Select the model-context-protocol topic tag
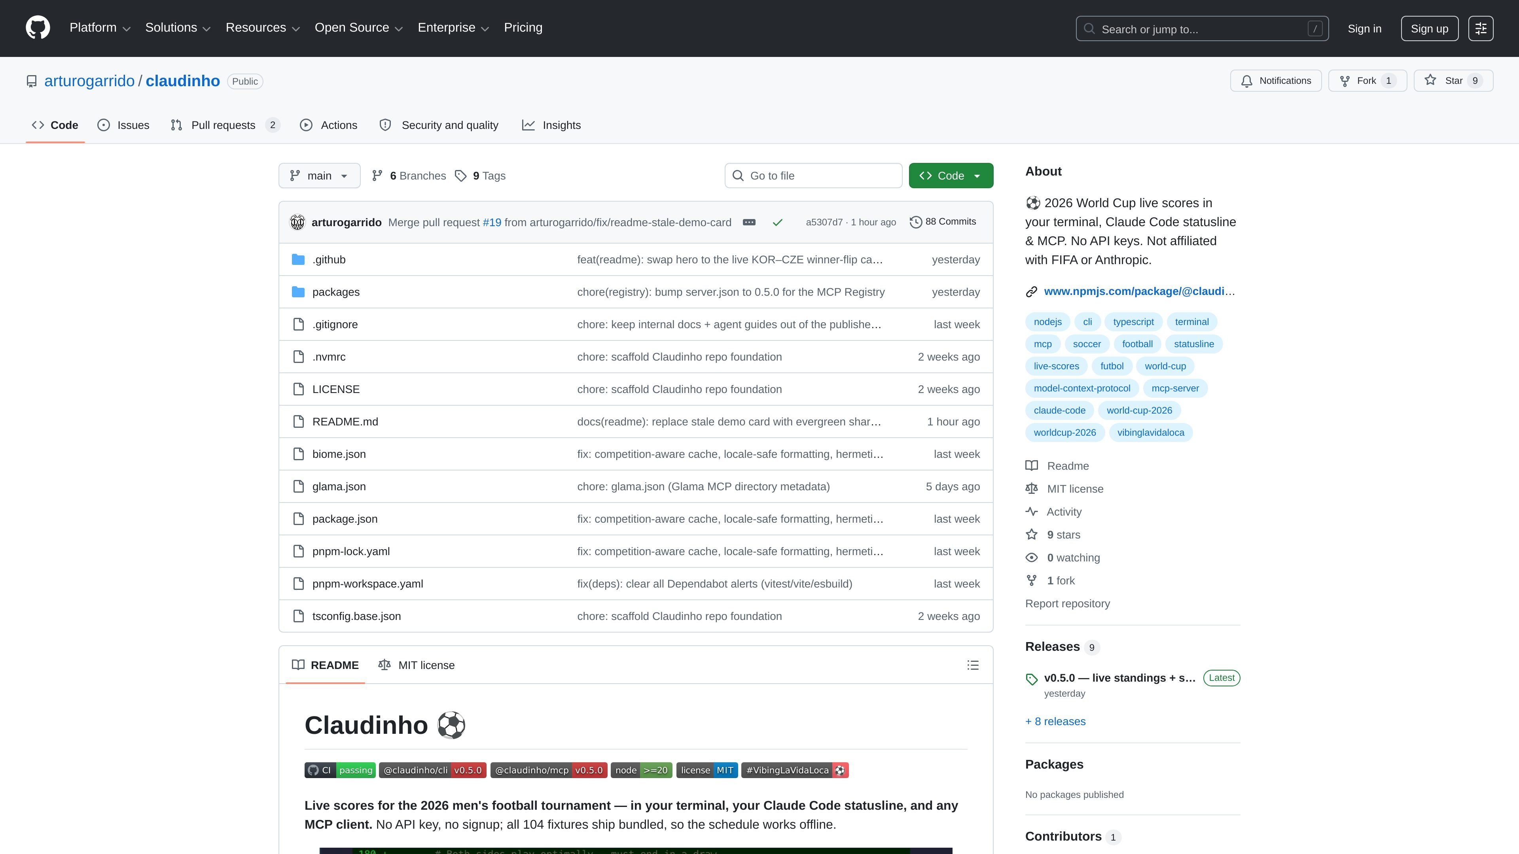The height and width of the screenshot is (854, 1519). point(1081,388)
